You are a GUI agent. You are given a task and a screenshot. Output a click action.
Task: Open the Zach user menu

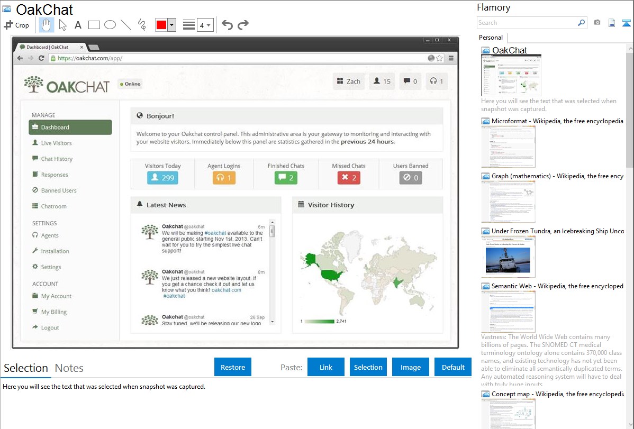point(349,81)
